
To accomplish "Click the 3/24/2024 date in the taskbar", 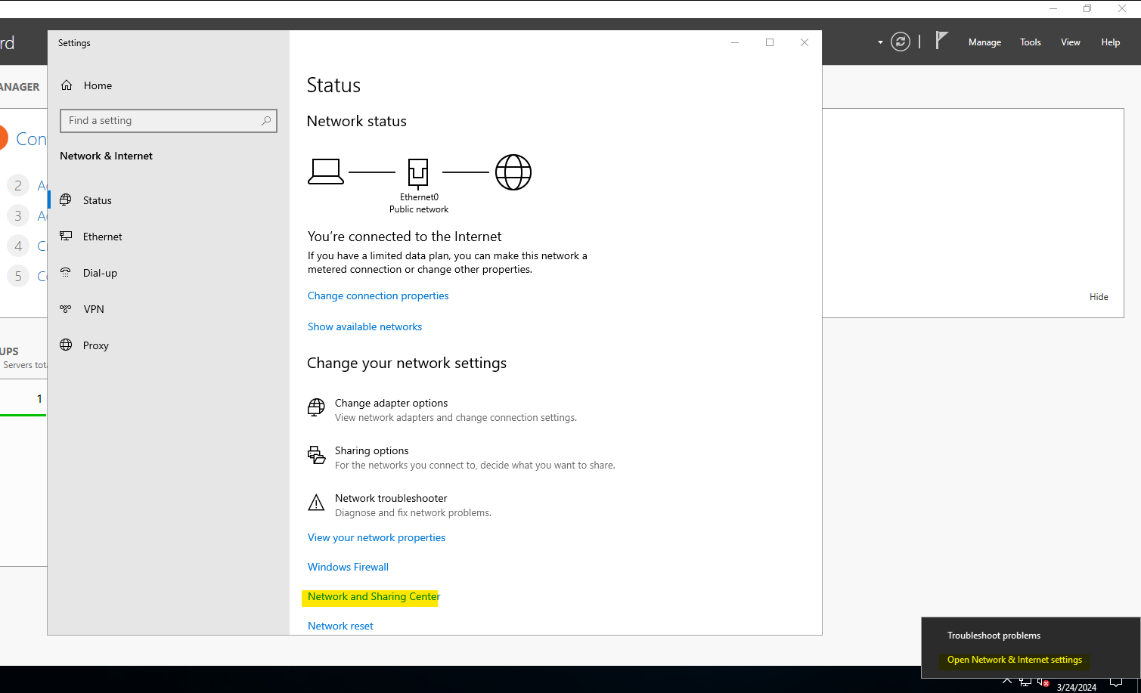I will pos(1076,687).
